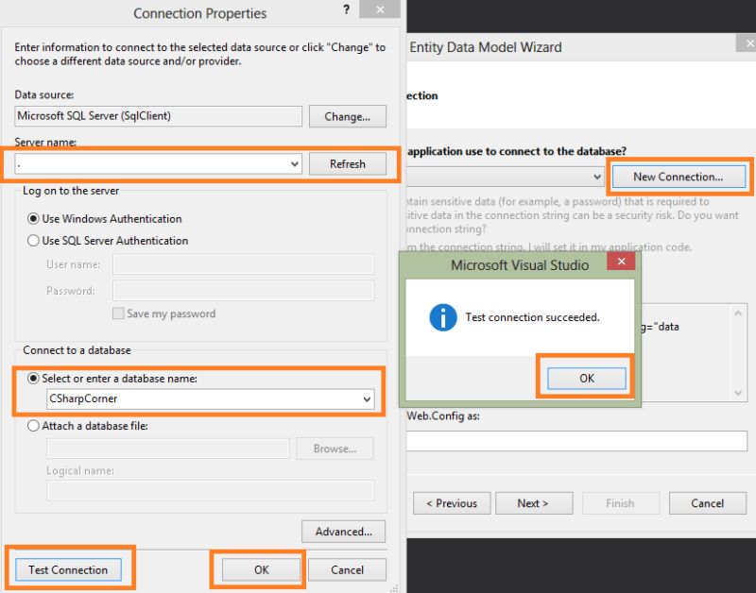This screenshot has height=593, width=756.
Task: Choose the Attach a database file option
Action: click(33, 425)
